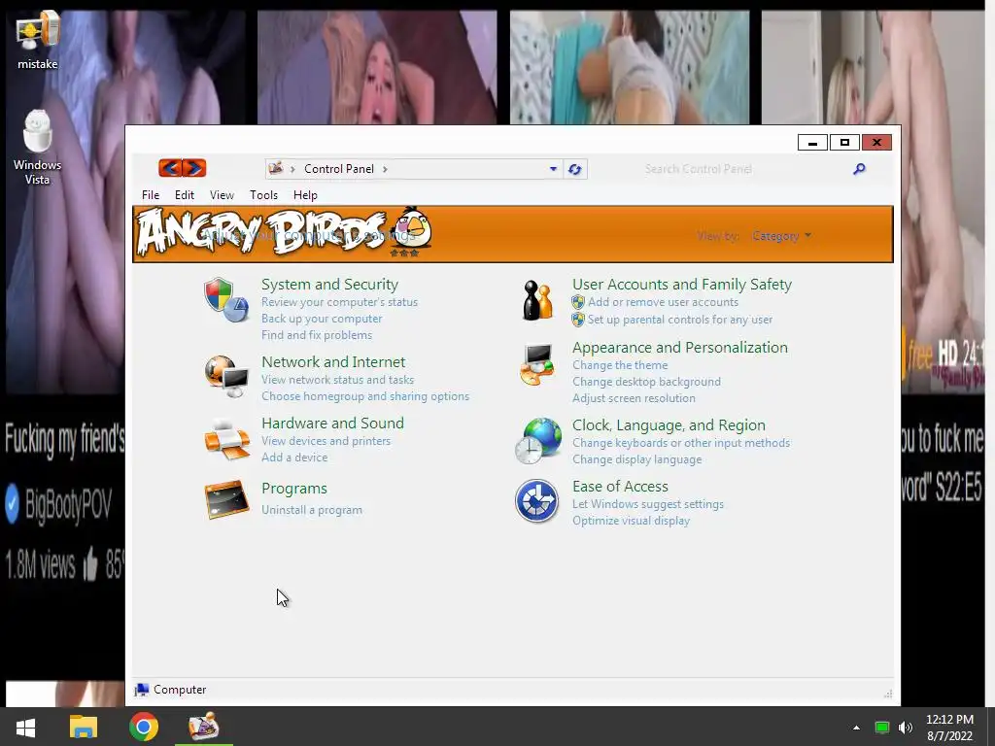
Task: Open the View by Category dropdown
Action: pyautogui.click(x=781, y=236)
